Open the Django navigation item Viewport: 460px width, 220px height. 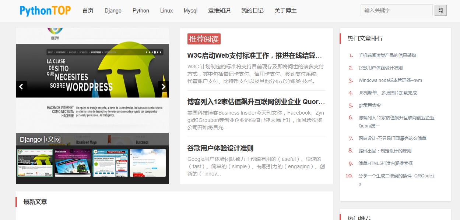(x=113, y=11)
